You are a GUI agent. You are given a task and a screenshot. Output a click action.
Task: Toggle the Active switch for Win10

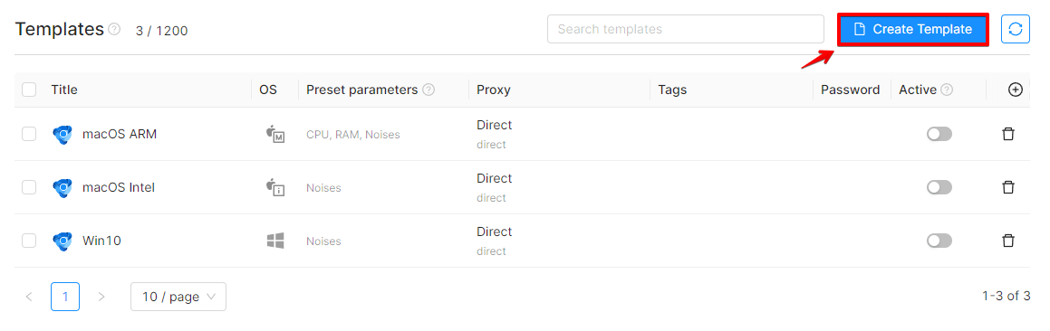tap(939, 241)
